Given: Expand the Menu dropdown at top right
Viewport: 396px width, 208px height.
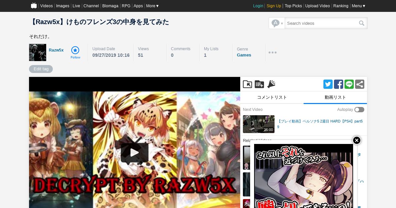Looking at the screenshot, I should (358, 6).
